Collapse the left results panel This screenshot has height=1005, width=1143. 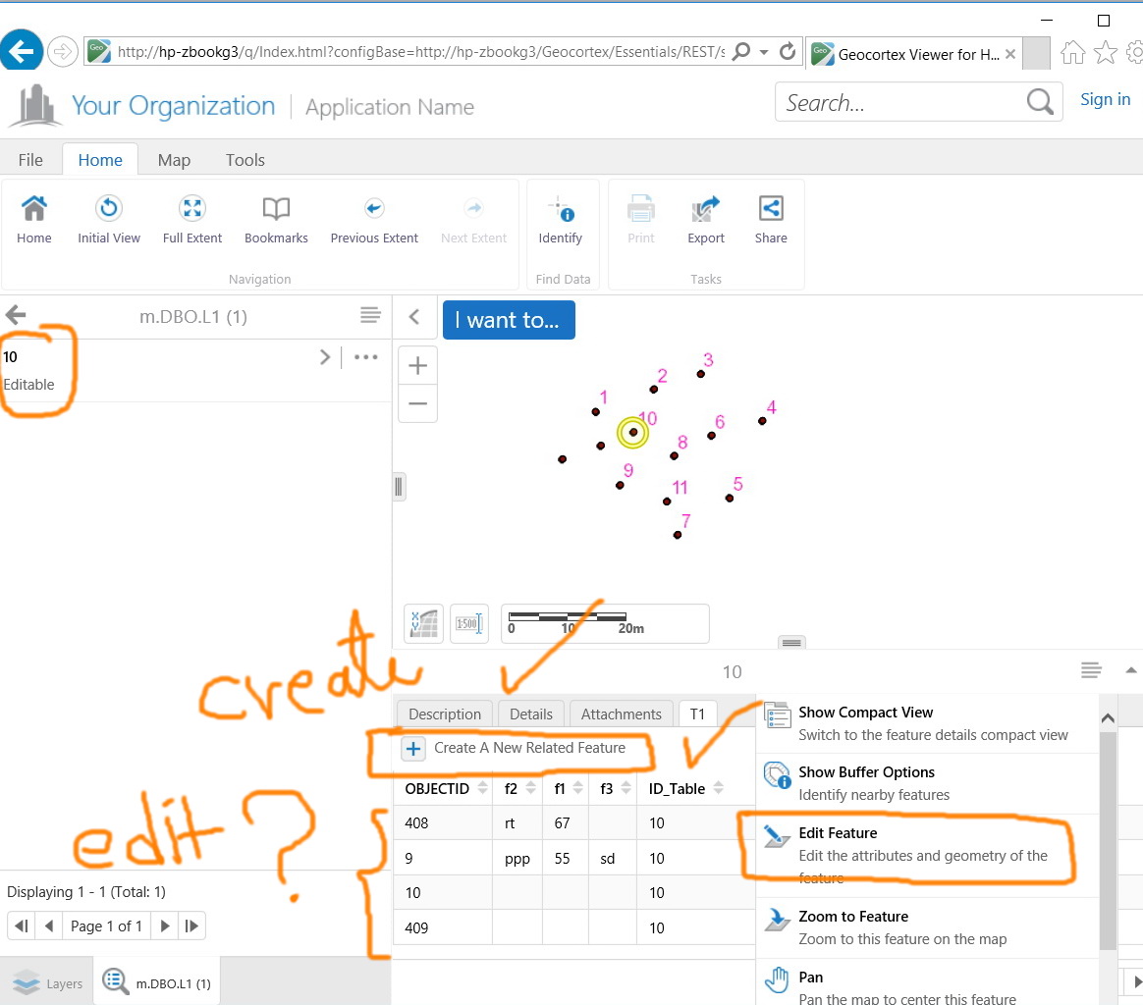click(414, 316)
